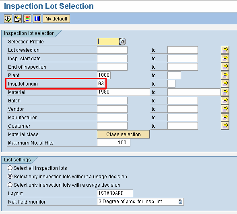The image size is (237, 214).
Task: Click the Class selection button
Action: click(124, 134)
